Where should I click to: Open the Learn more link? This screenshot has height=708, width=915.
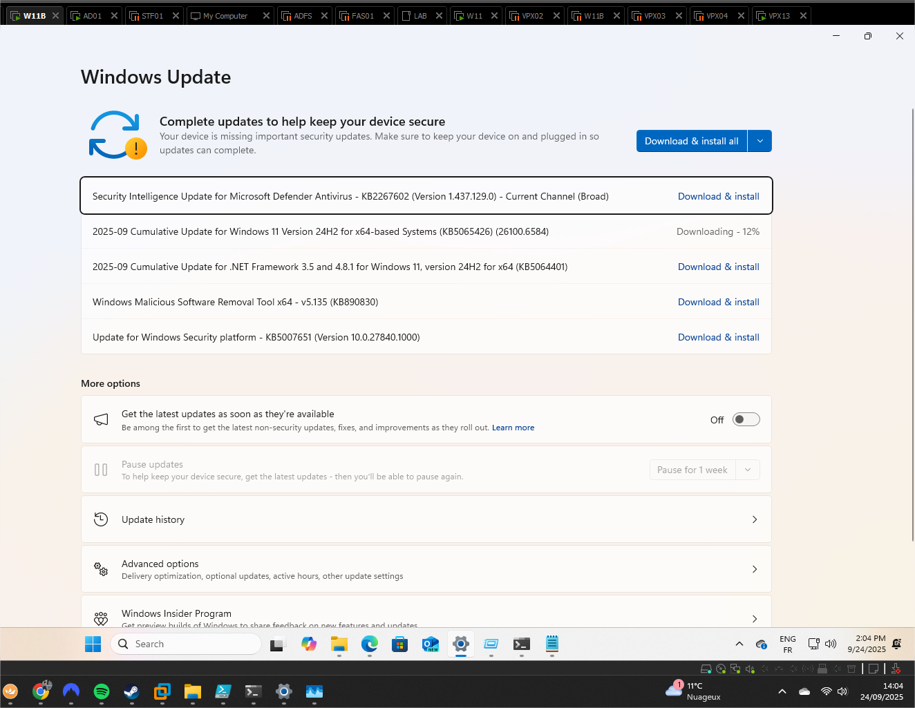(513, 428)
